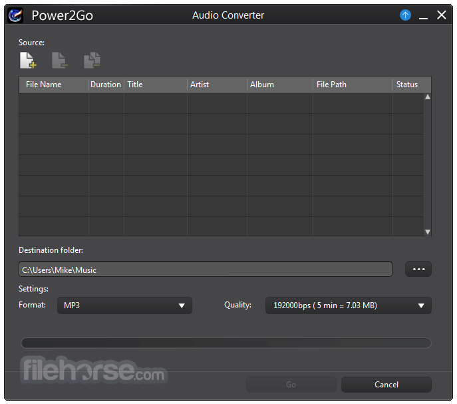
Task: Close the Audio Converter window
Action: tap(442, 15)
